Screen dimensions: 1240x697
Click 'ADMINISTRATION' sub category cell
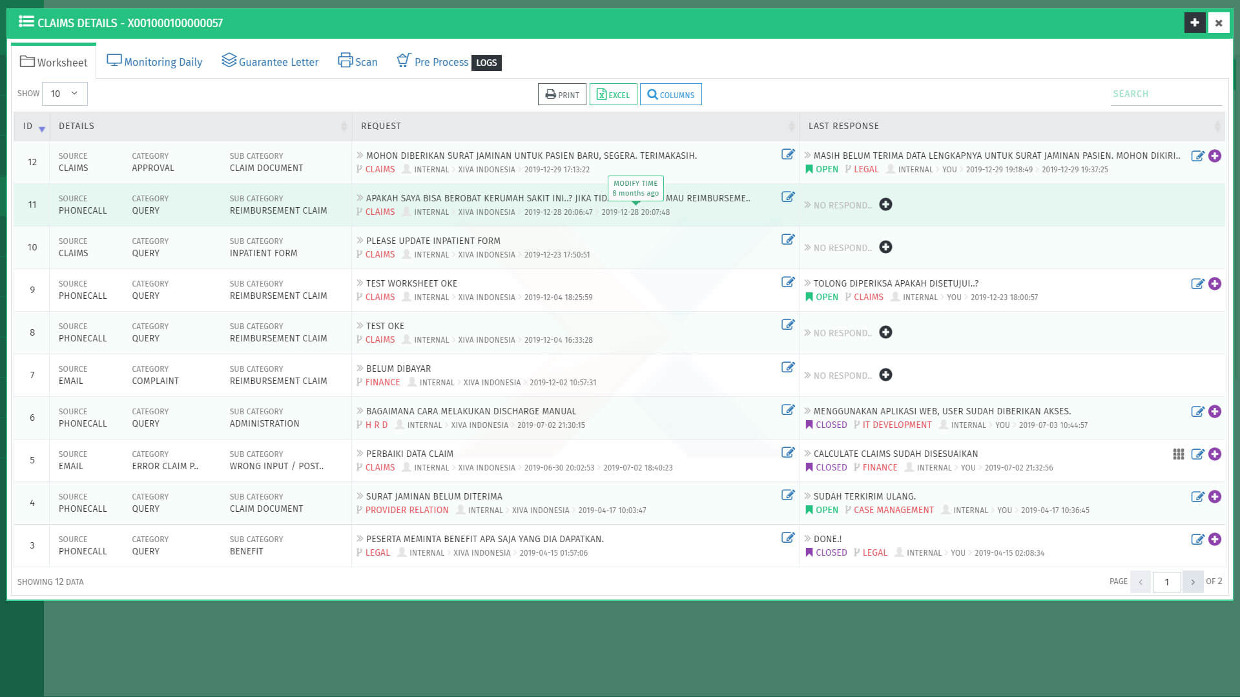click(264, 423)
